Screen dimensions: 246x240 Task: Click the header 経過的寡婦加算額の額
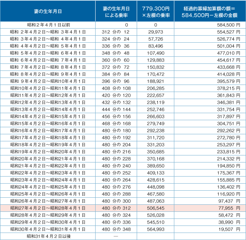tap(210, 12)
